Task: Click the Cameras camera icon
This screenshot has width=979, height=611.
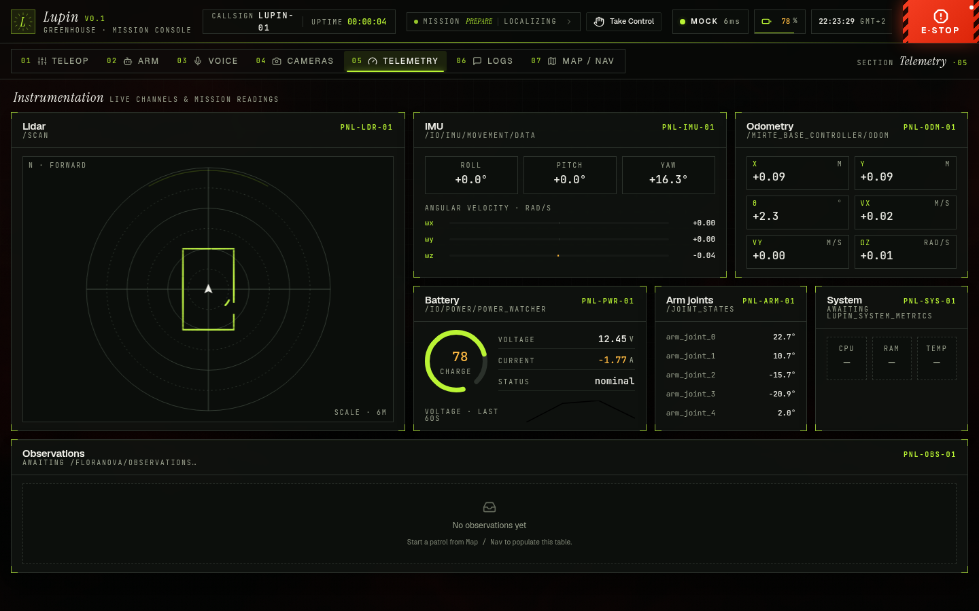Action: coord(277,61)
